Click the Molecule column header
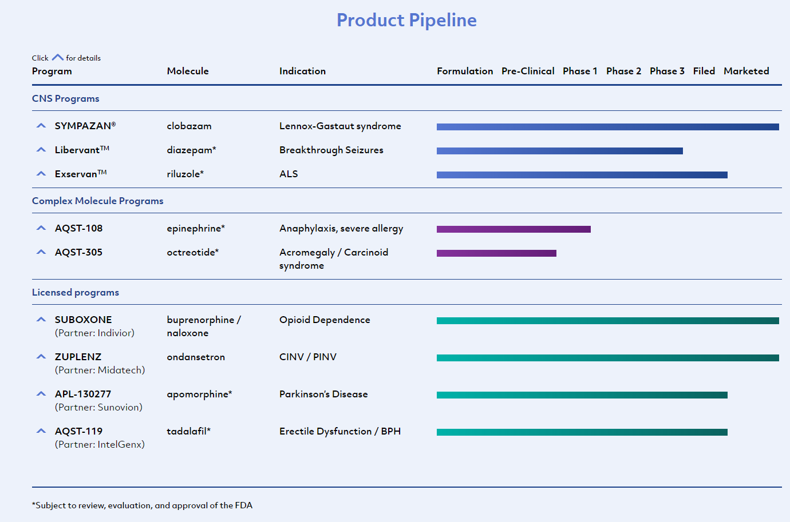790x522 pixels. tap(188, 71)
